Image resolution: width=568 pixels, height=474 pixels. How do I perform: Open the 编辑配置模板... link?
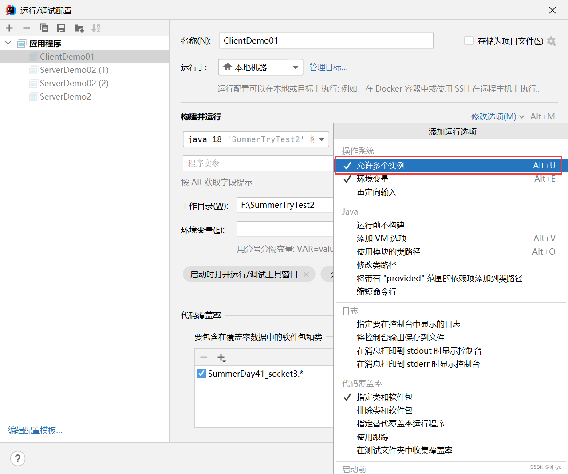coord(35,430)
